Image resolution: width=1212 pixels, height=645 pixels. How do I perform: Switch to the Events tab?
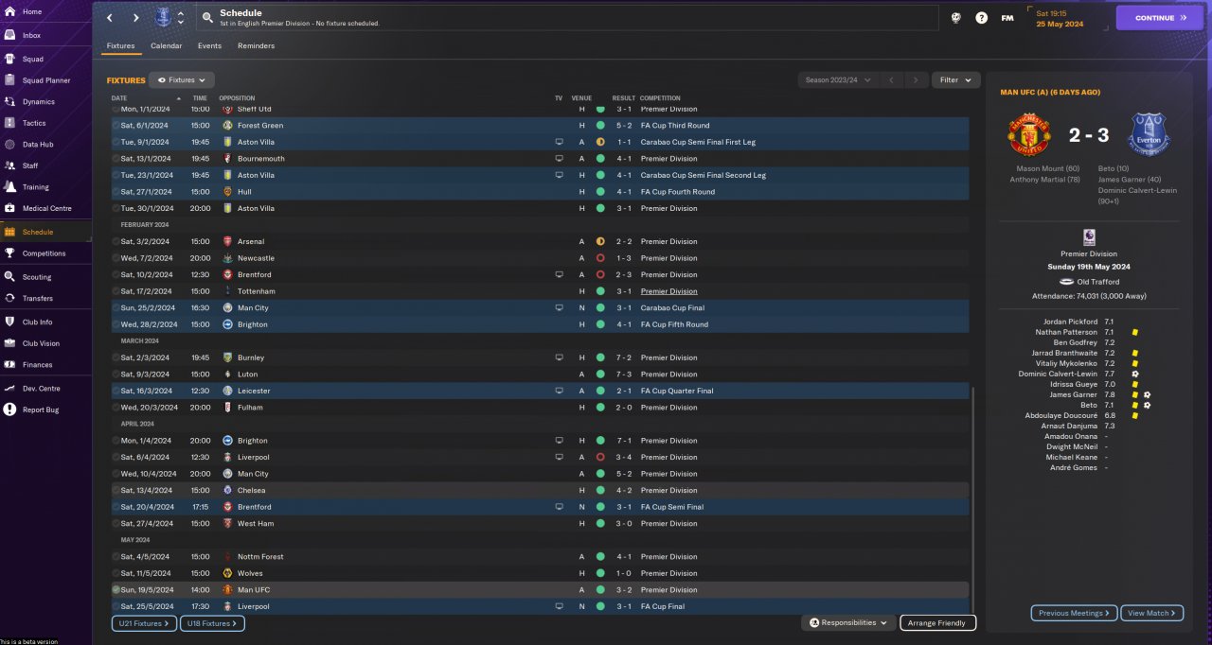[x=209, y=45]
